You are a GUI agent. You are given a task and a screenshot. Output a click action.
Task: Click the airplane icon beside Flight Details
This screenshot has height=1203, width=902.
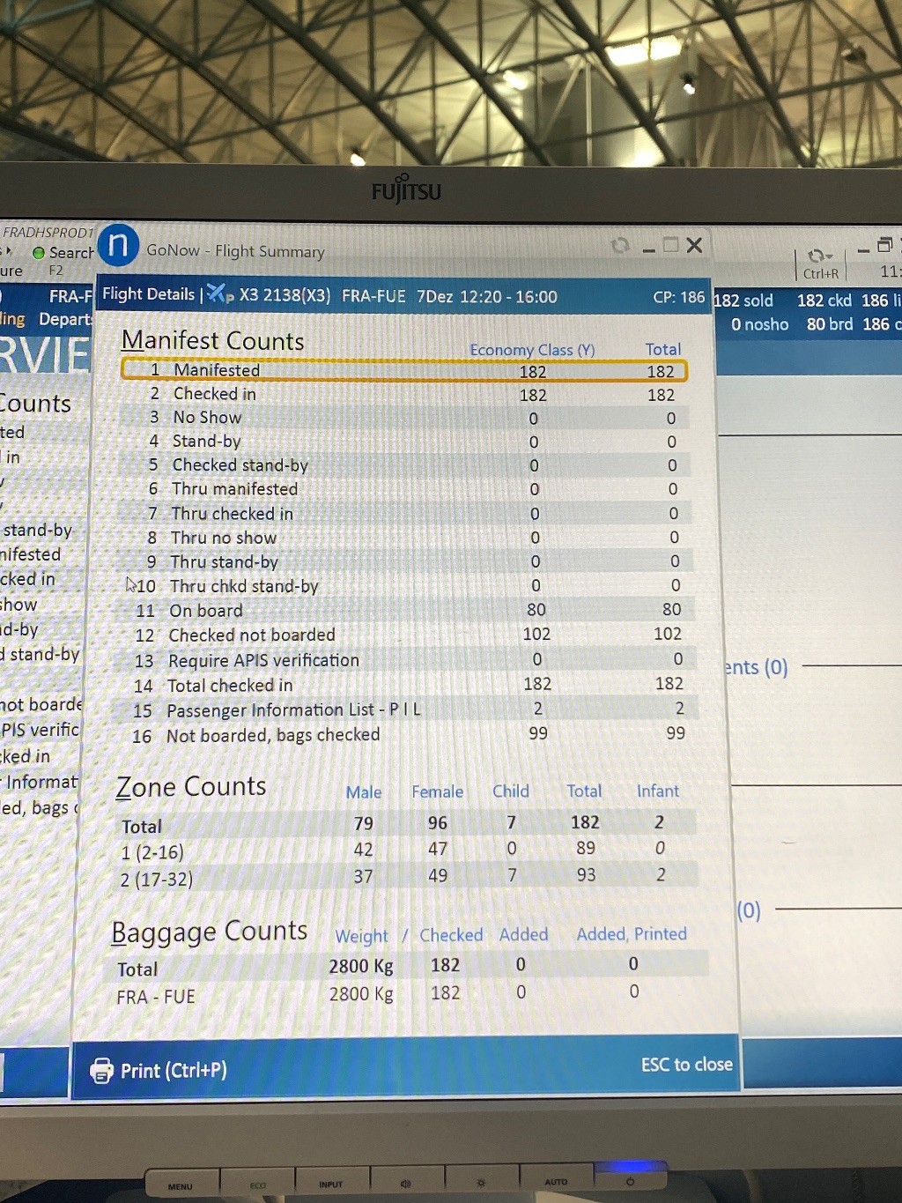click(x=219, y=294)
